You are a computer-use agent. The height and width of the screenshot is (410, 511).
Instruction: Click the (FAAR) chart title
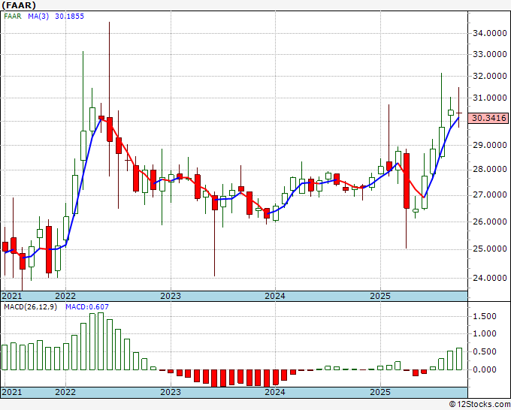(x=19, y=5)
